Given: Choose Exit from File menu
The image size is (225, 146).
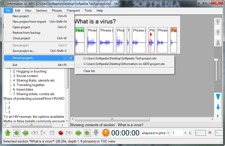Looking at the screenshot, I should tap(39, 65).
